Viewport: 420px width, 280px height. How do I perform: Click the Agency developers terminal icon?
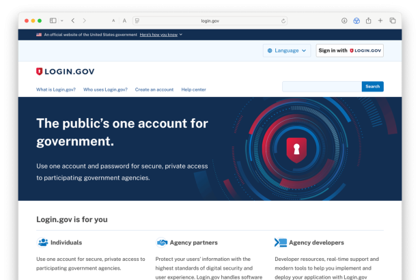tap(281, 242)
